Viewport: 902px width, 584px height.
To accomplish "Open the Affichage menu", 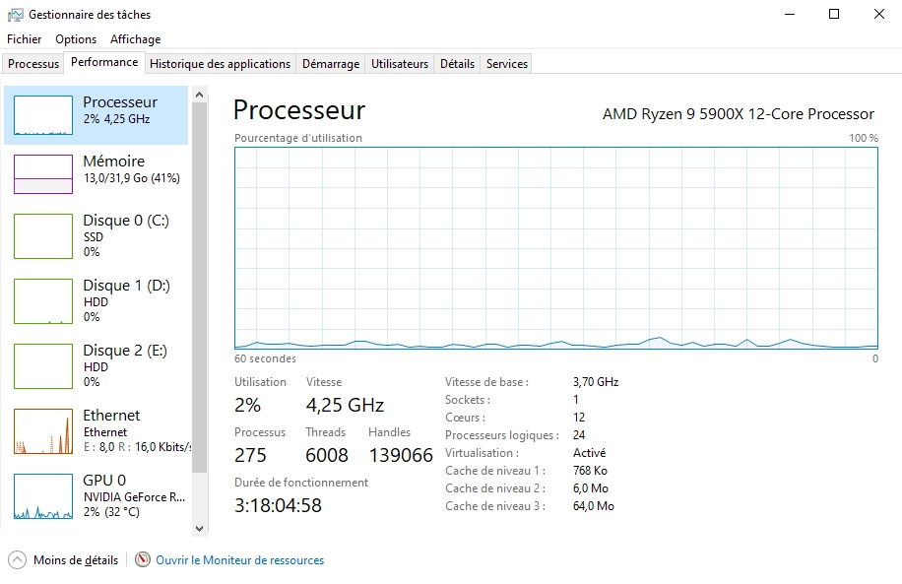I will pos(136,39).
